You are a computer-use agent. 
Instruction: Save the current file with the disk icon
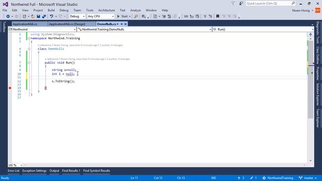pos(38,17)
